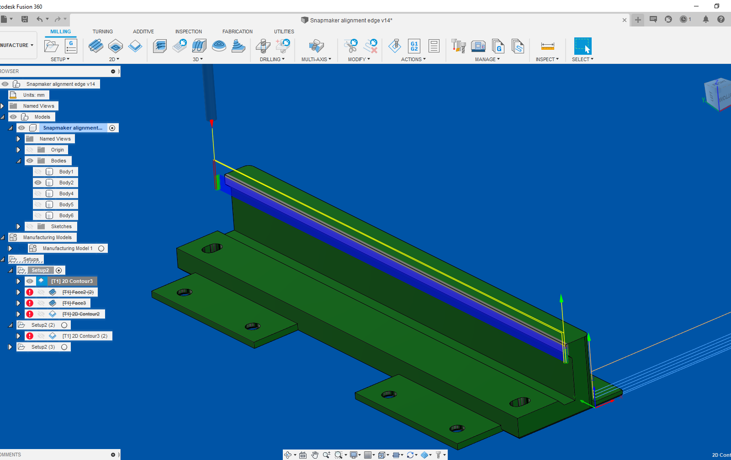Activate the Pan tool in navigation bar

pos(315,455)
